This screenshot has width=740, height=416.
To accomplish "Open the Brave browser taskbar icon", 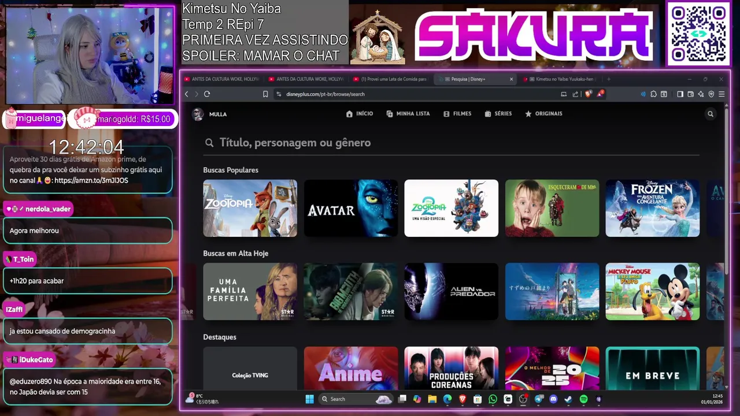I will (x=462, y=399).
